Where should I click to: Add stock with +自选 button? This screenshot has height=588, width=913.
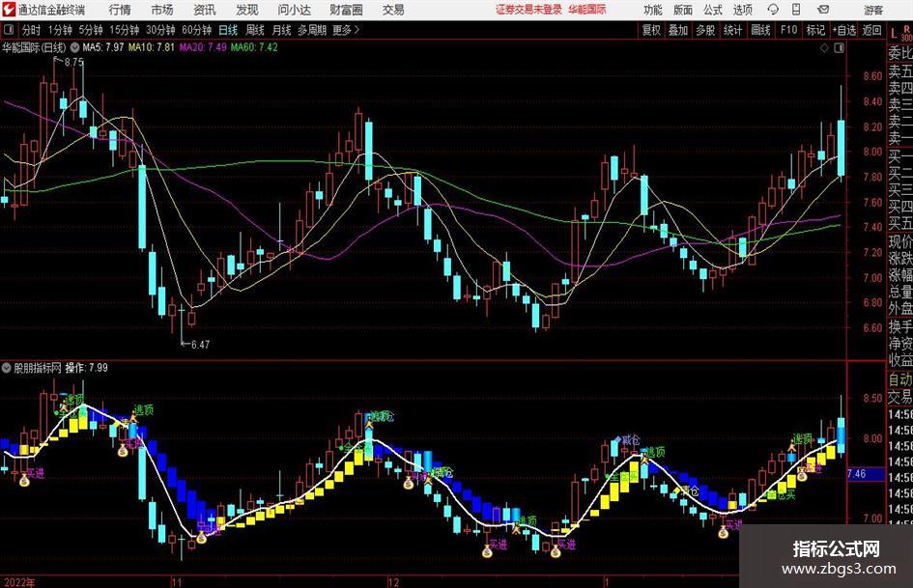843,30
